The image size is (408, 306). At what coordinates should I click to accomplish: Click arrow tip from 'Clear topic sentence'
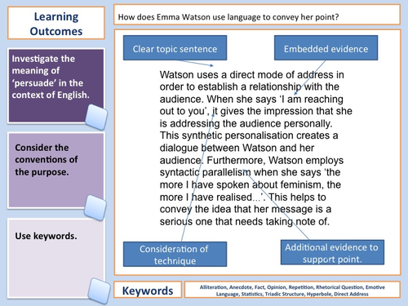(x=212, y=65)
